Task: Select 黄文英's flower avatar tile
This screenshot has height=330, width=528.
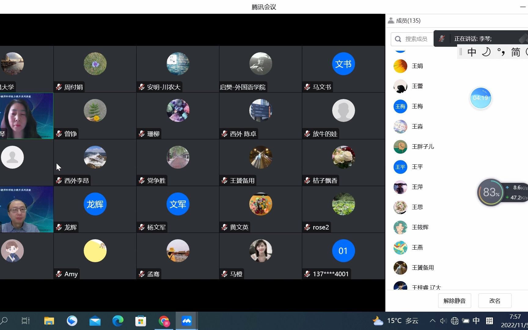Action: coord(261,204)
